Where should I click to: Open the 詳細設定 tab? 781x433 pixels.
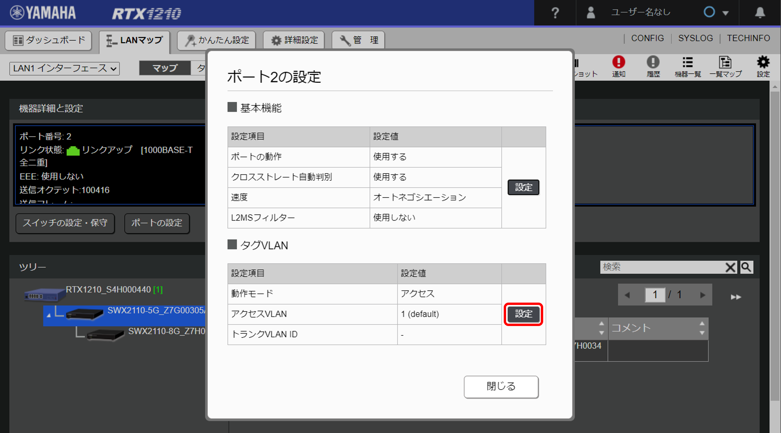(x=294, y=40)
